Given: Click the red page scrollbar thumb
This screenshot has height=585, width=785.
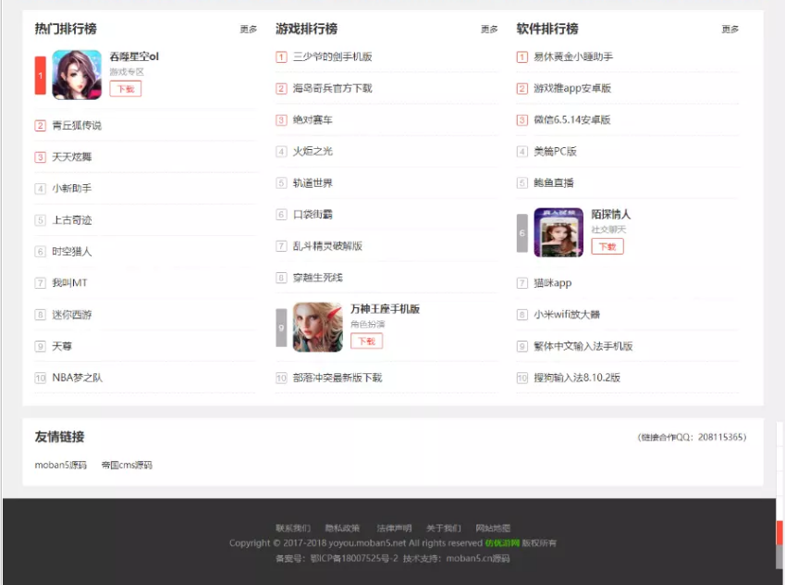Looking at the screenshot, I should (x=780, y=533).
